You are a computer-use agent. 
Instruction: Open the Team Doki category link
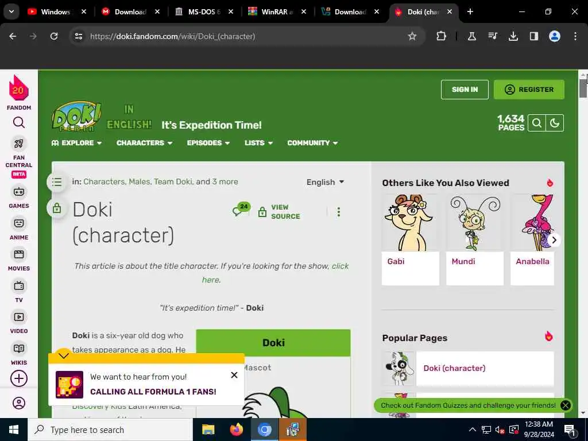point(173,182)
